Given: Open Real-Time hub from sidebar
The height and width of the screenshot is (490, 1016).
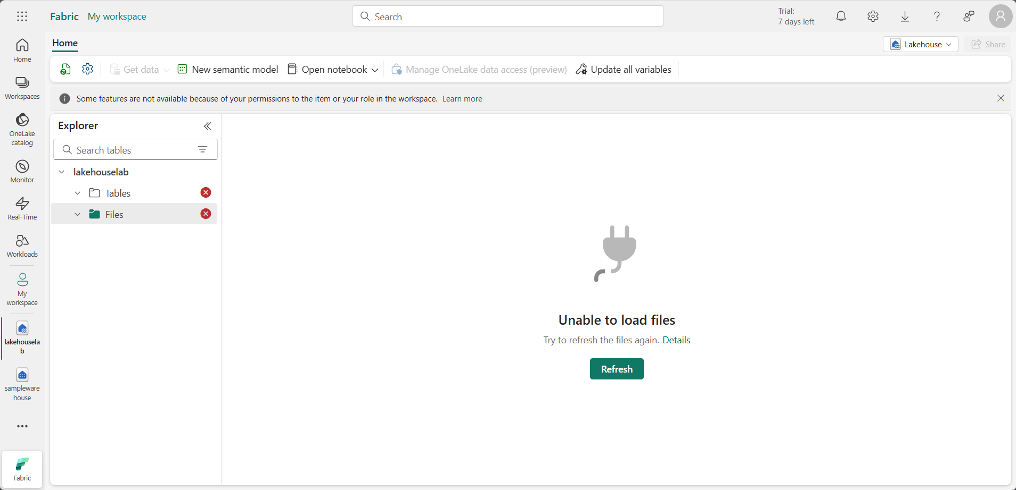Looking at the screenshot, I should tap(22, 208).
